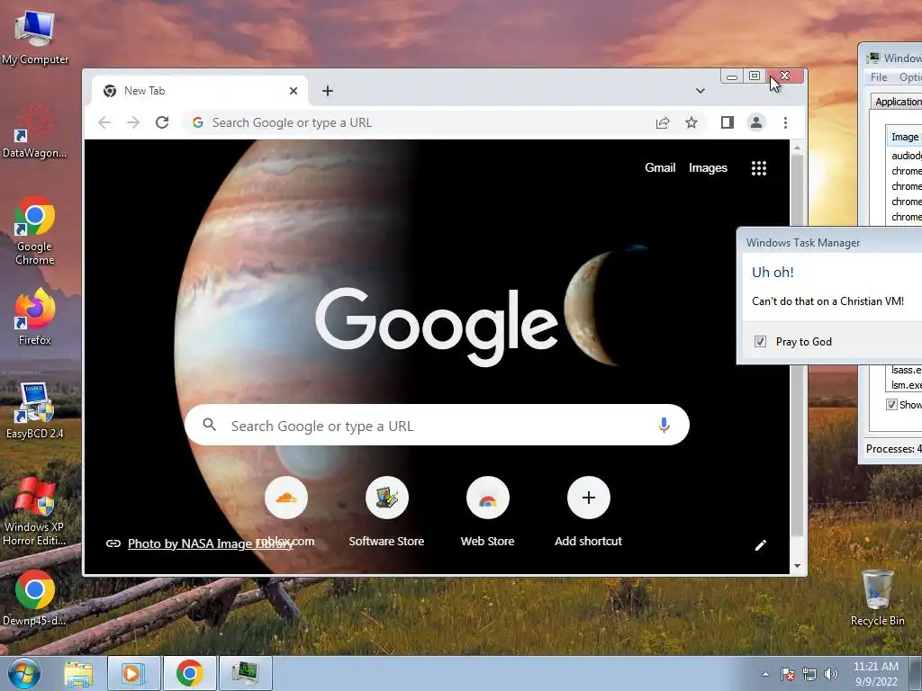Customize this page with pencil icon
The image size is (922, 691).
click(760, 545)
